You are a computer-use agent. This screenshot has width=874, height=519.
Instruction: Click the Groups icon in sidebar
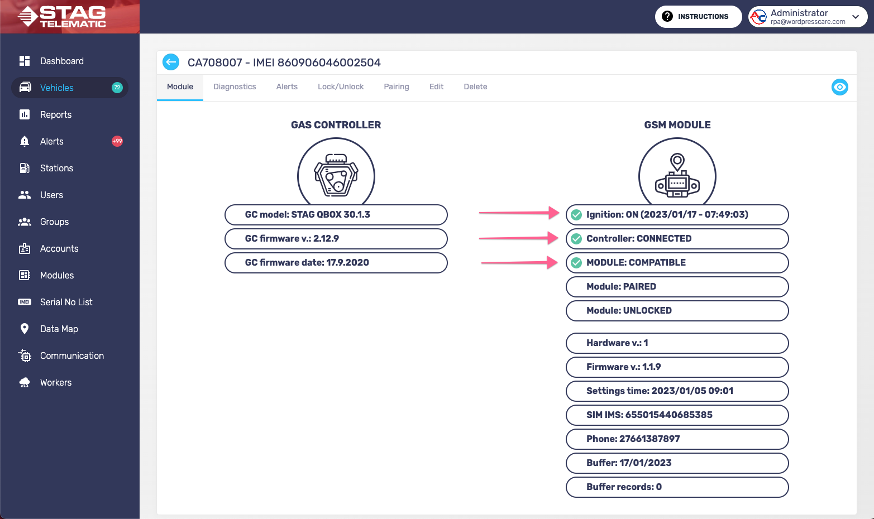pos(25,222)
